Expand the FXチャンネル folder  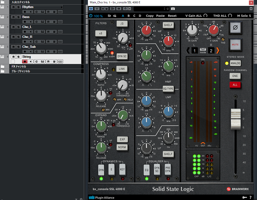pos(3,66)
